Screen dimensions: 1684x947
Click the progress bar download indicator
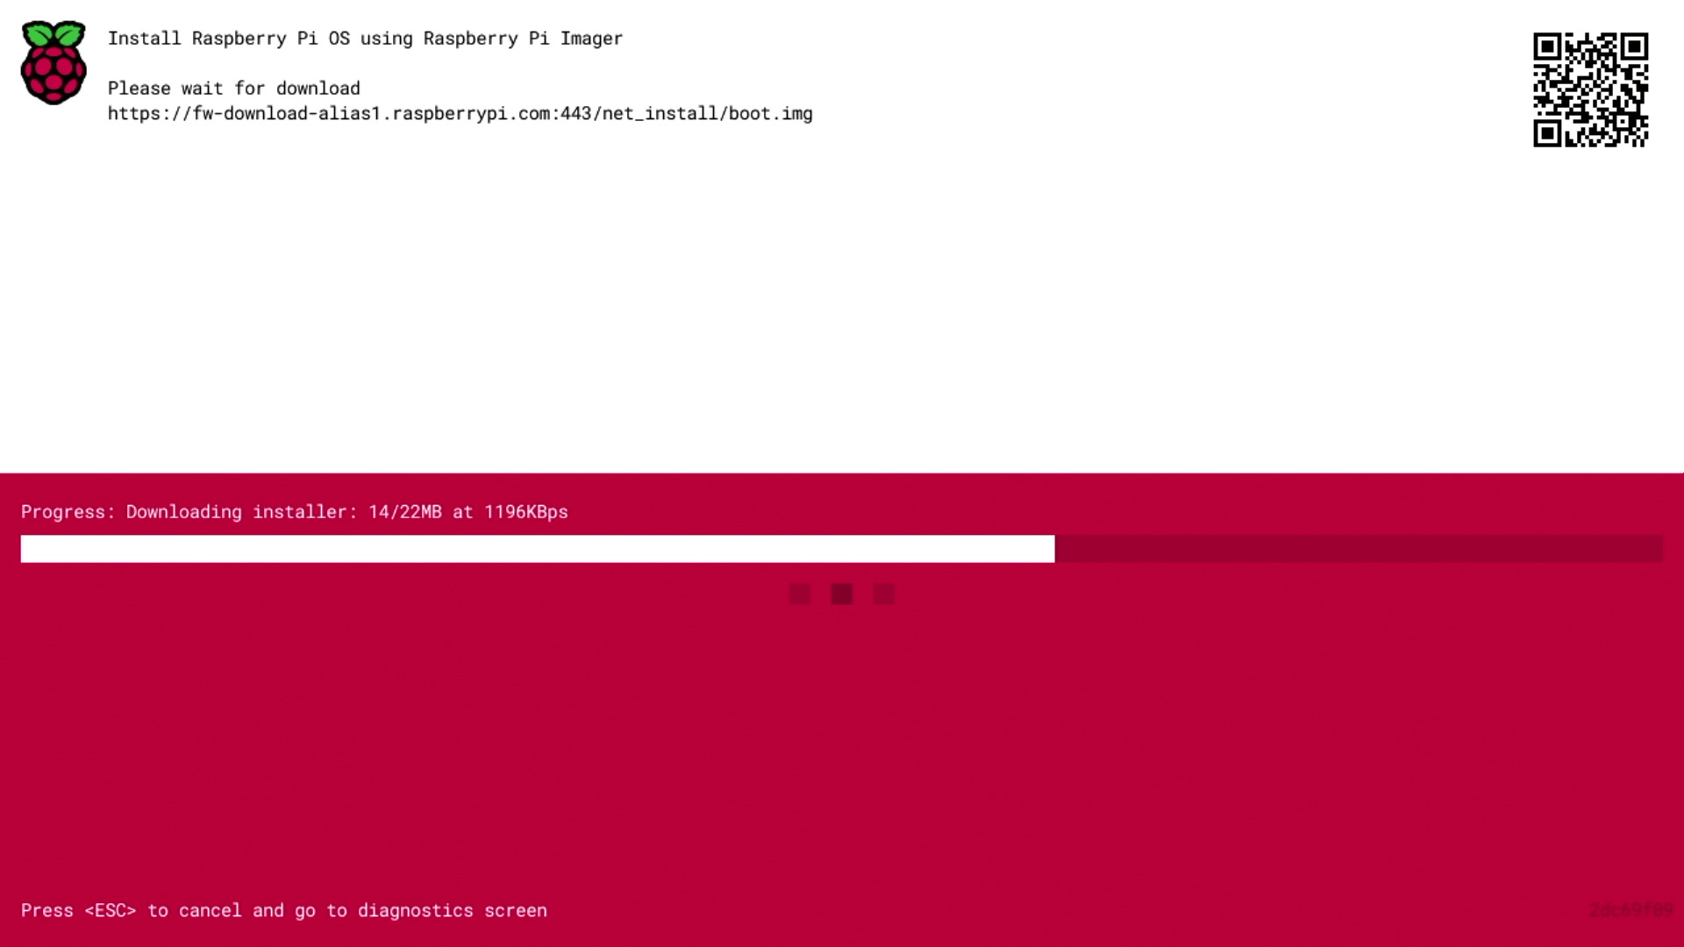[536, 547]
